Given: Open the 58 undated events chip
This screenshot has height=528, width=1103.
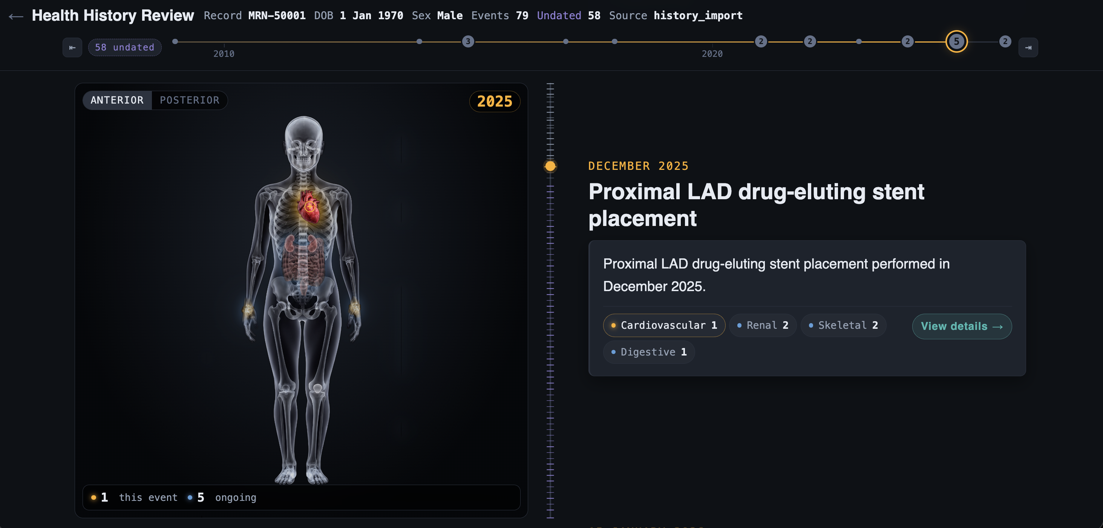Looking at the screenshot, I should (x=125, y=47).
